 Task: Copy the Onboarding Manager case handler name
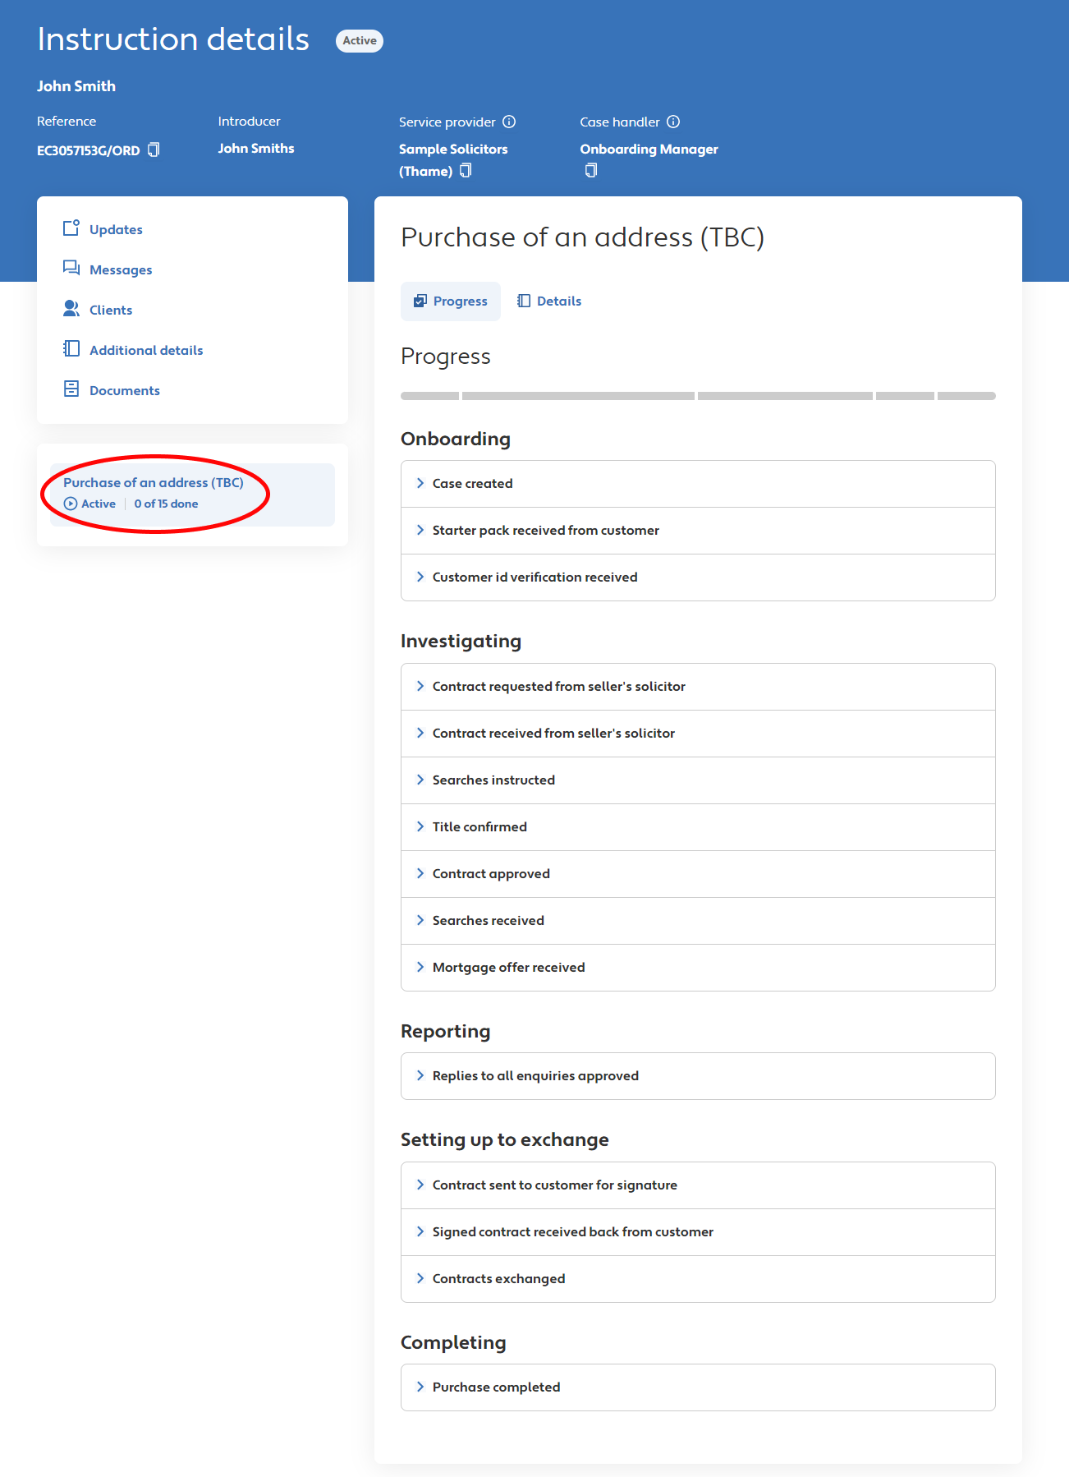590,171
